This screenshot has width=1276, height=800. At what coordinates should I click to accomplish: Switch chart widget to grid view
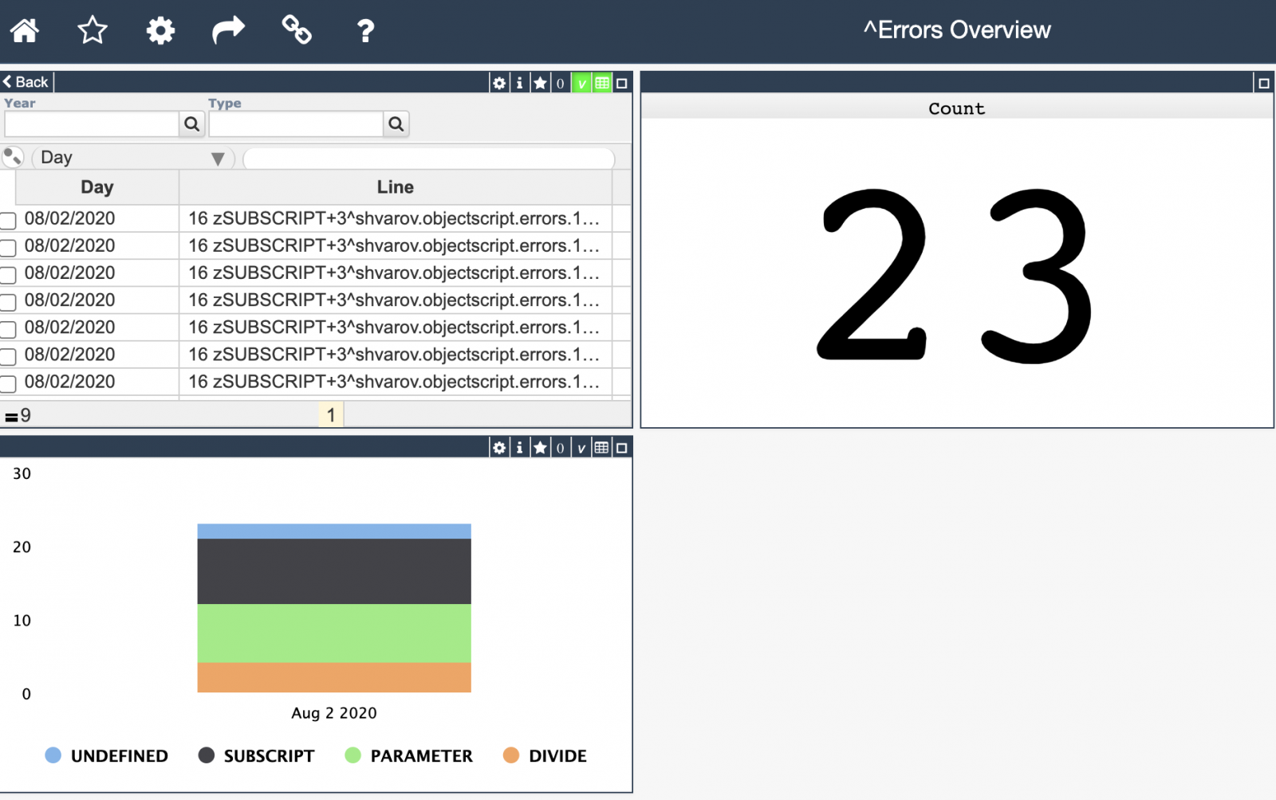pos(602,448)
